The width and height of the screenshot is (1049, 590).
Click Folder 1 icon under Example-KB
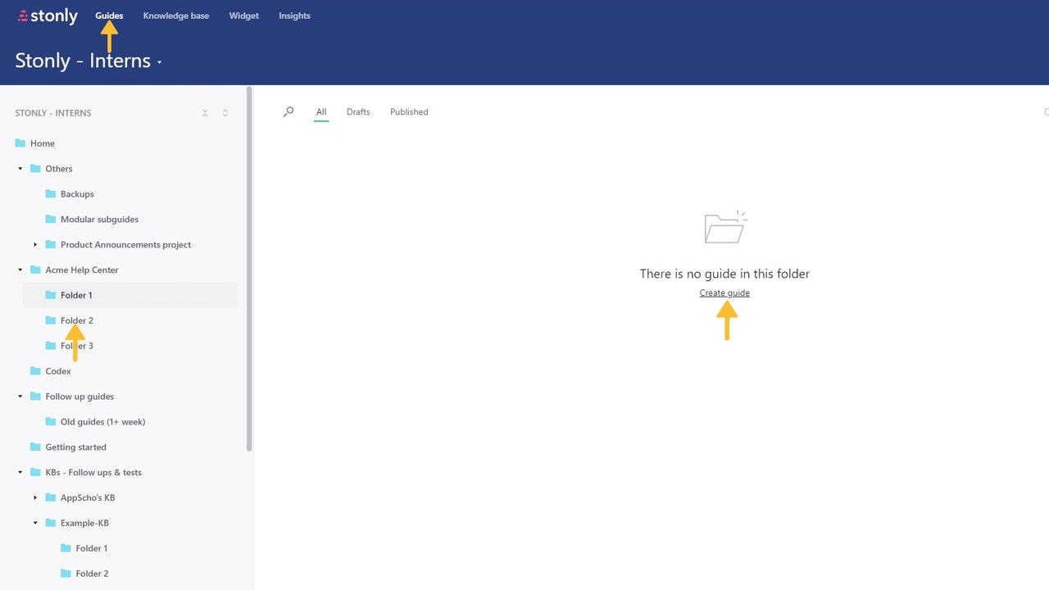pyautogui.click(x=66, y=548)
